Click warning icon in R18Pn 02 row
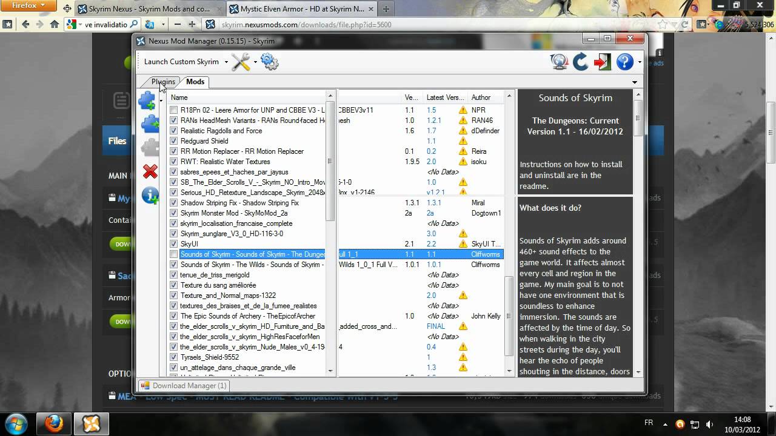Screen dimensions: 776x436 coord(463,110)
